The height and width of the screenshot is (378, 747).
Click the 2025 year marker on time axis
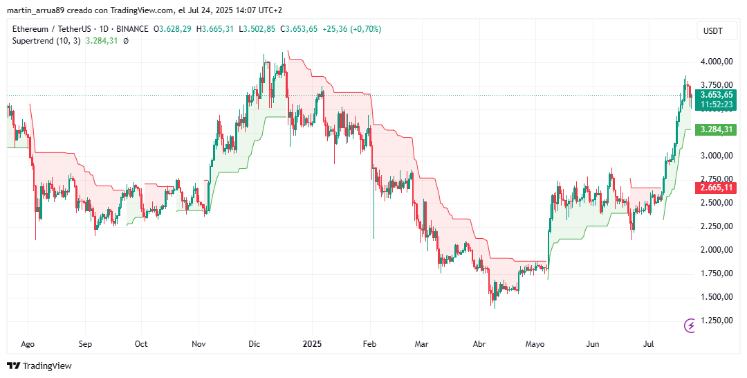(312, 343)
